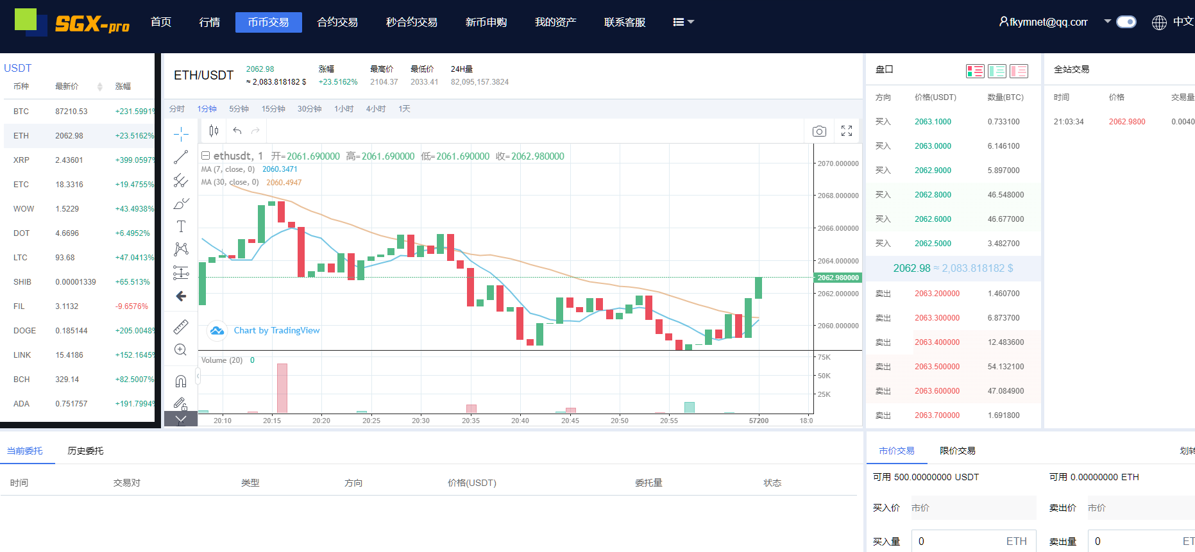Select the text annotation tool
This screenshot has width=1195, height=552.
181,226
